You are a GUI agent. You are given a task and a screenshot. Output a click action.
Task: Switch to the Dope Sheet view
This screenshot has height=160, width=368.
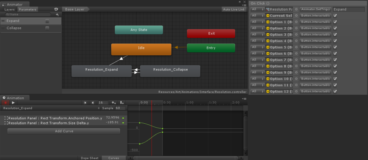89,158
